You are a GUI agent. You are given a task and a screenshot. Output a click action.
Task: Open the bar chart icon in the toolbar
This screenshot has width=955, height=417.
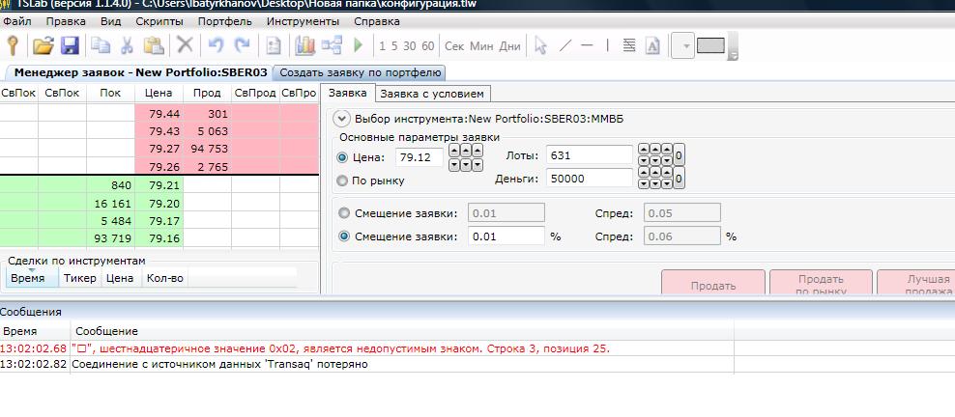click(304, 44)
